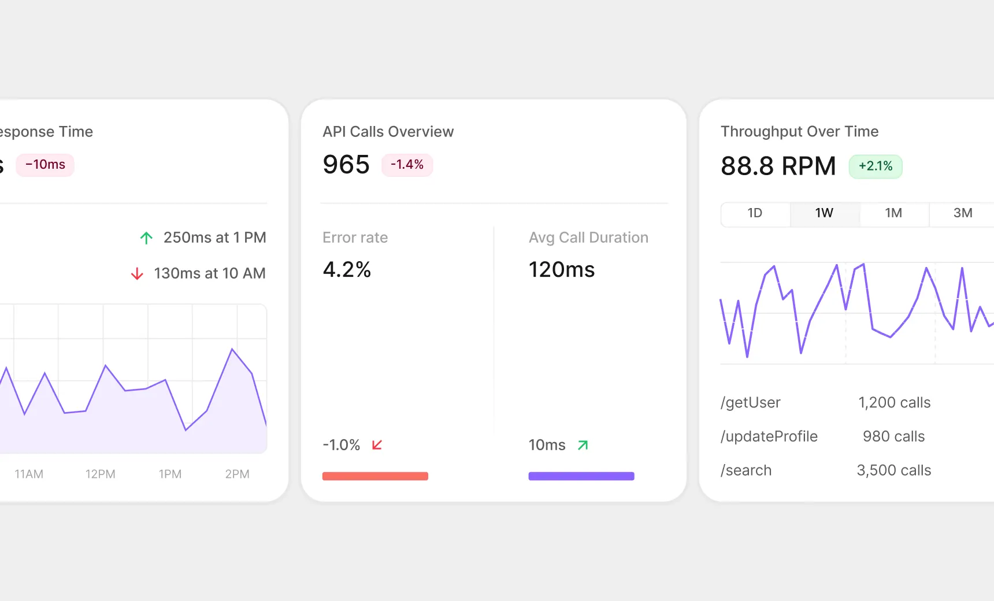Click the purple Avg Call Duration bar
The height and width of the screenshot is (601, 994).
(x=581, y=476)
